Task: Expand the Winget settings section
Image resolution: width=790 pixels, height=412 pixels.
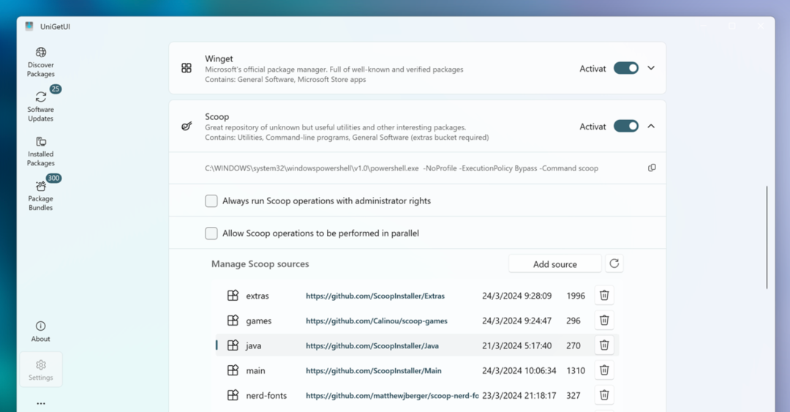Action: (x=651, y=68)
